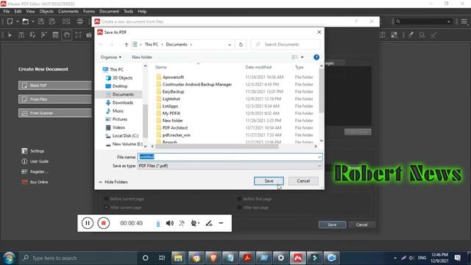Click Cancel in Save As PDF dialog
The image size is (471, 265).
tap(303, 181)
